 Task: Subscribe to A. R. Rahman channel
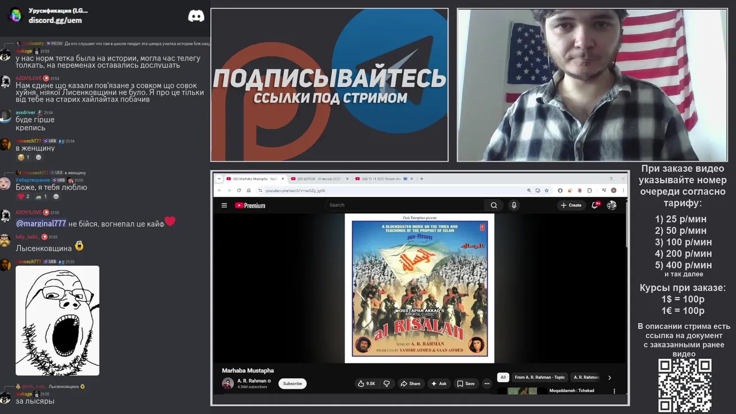(292, 384)
